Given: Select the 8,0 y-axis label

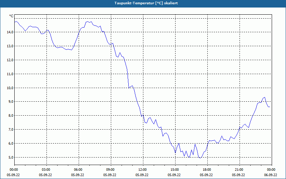Looking at the screenshot, I should point(11,115).
